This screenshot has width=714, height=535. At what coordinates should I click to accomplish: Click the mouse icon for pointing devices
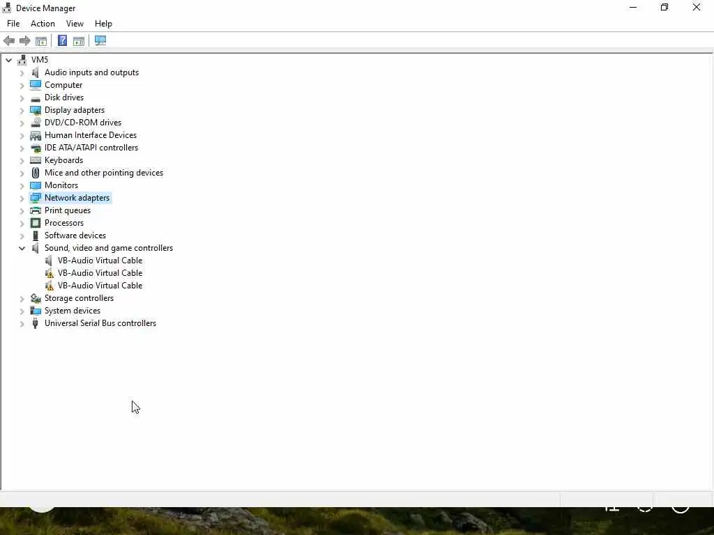tap(36, 173)
